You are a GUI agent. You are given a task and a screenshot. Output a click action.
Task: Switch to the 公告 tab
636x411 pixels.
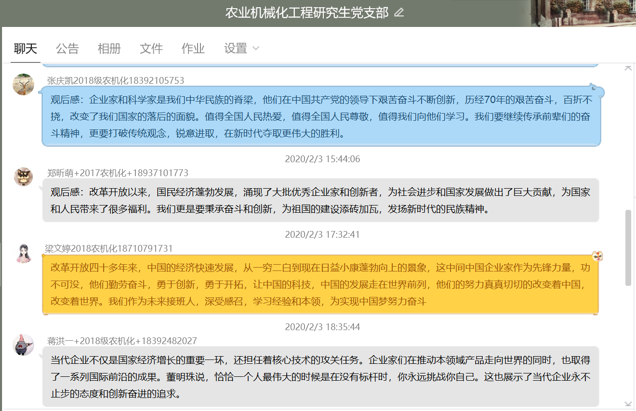[x=67, y=49]
